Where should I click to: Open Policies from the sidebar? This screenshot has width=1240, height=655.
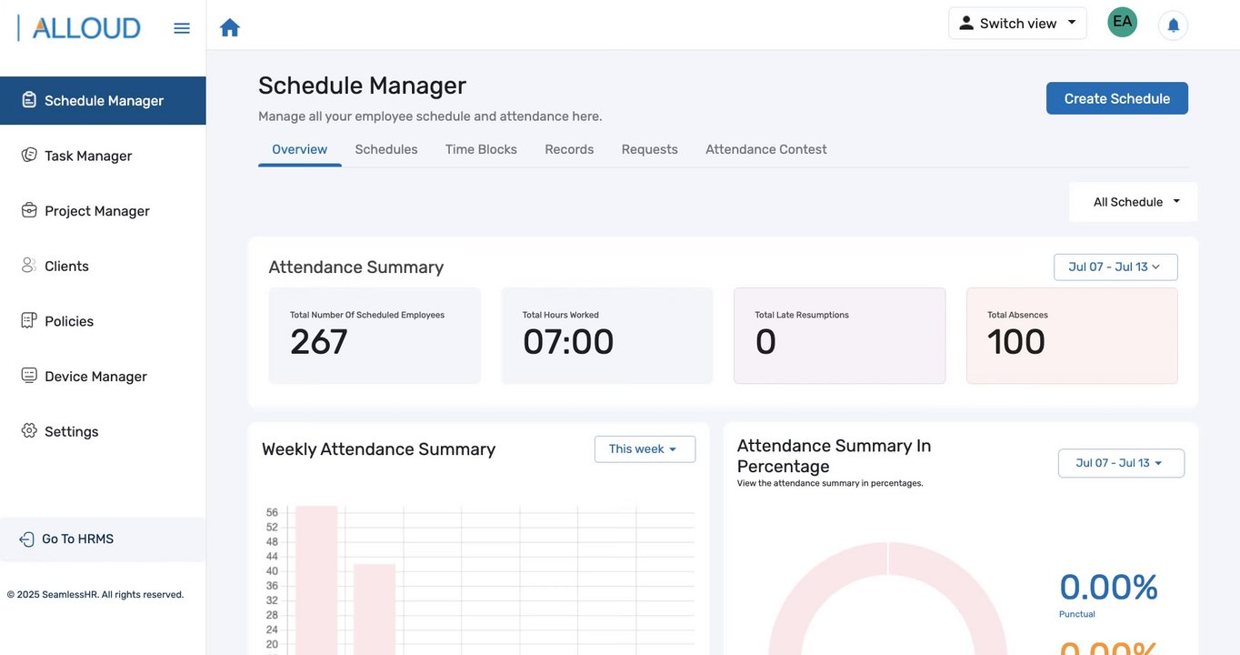point(68,321)
